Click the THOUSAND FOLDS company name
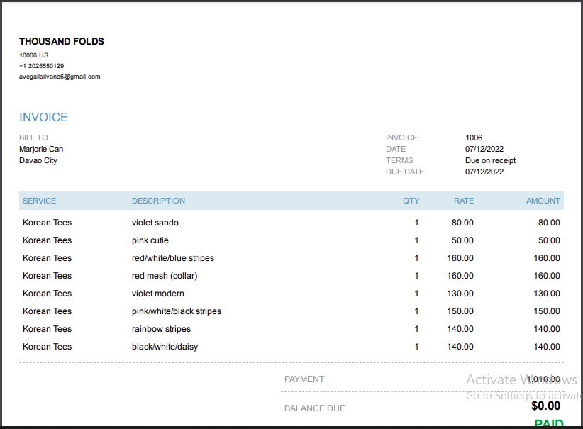 pyautogui.click(x=61, y=41)
